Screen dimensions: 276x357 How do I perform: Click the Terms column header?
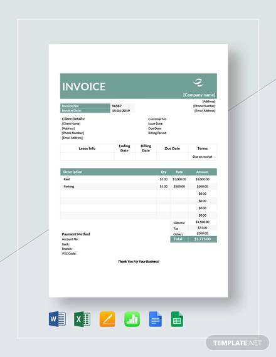(203, 148)
